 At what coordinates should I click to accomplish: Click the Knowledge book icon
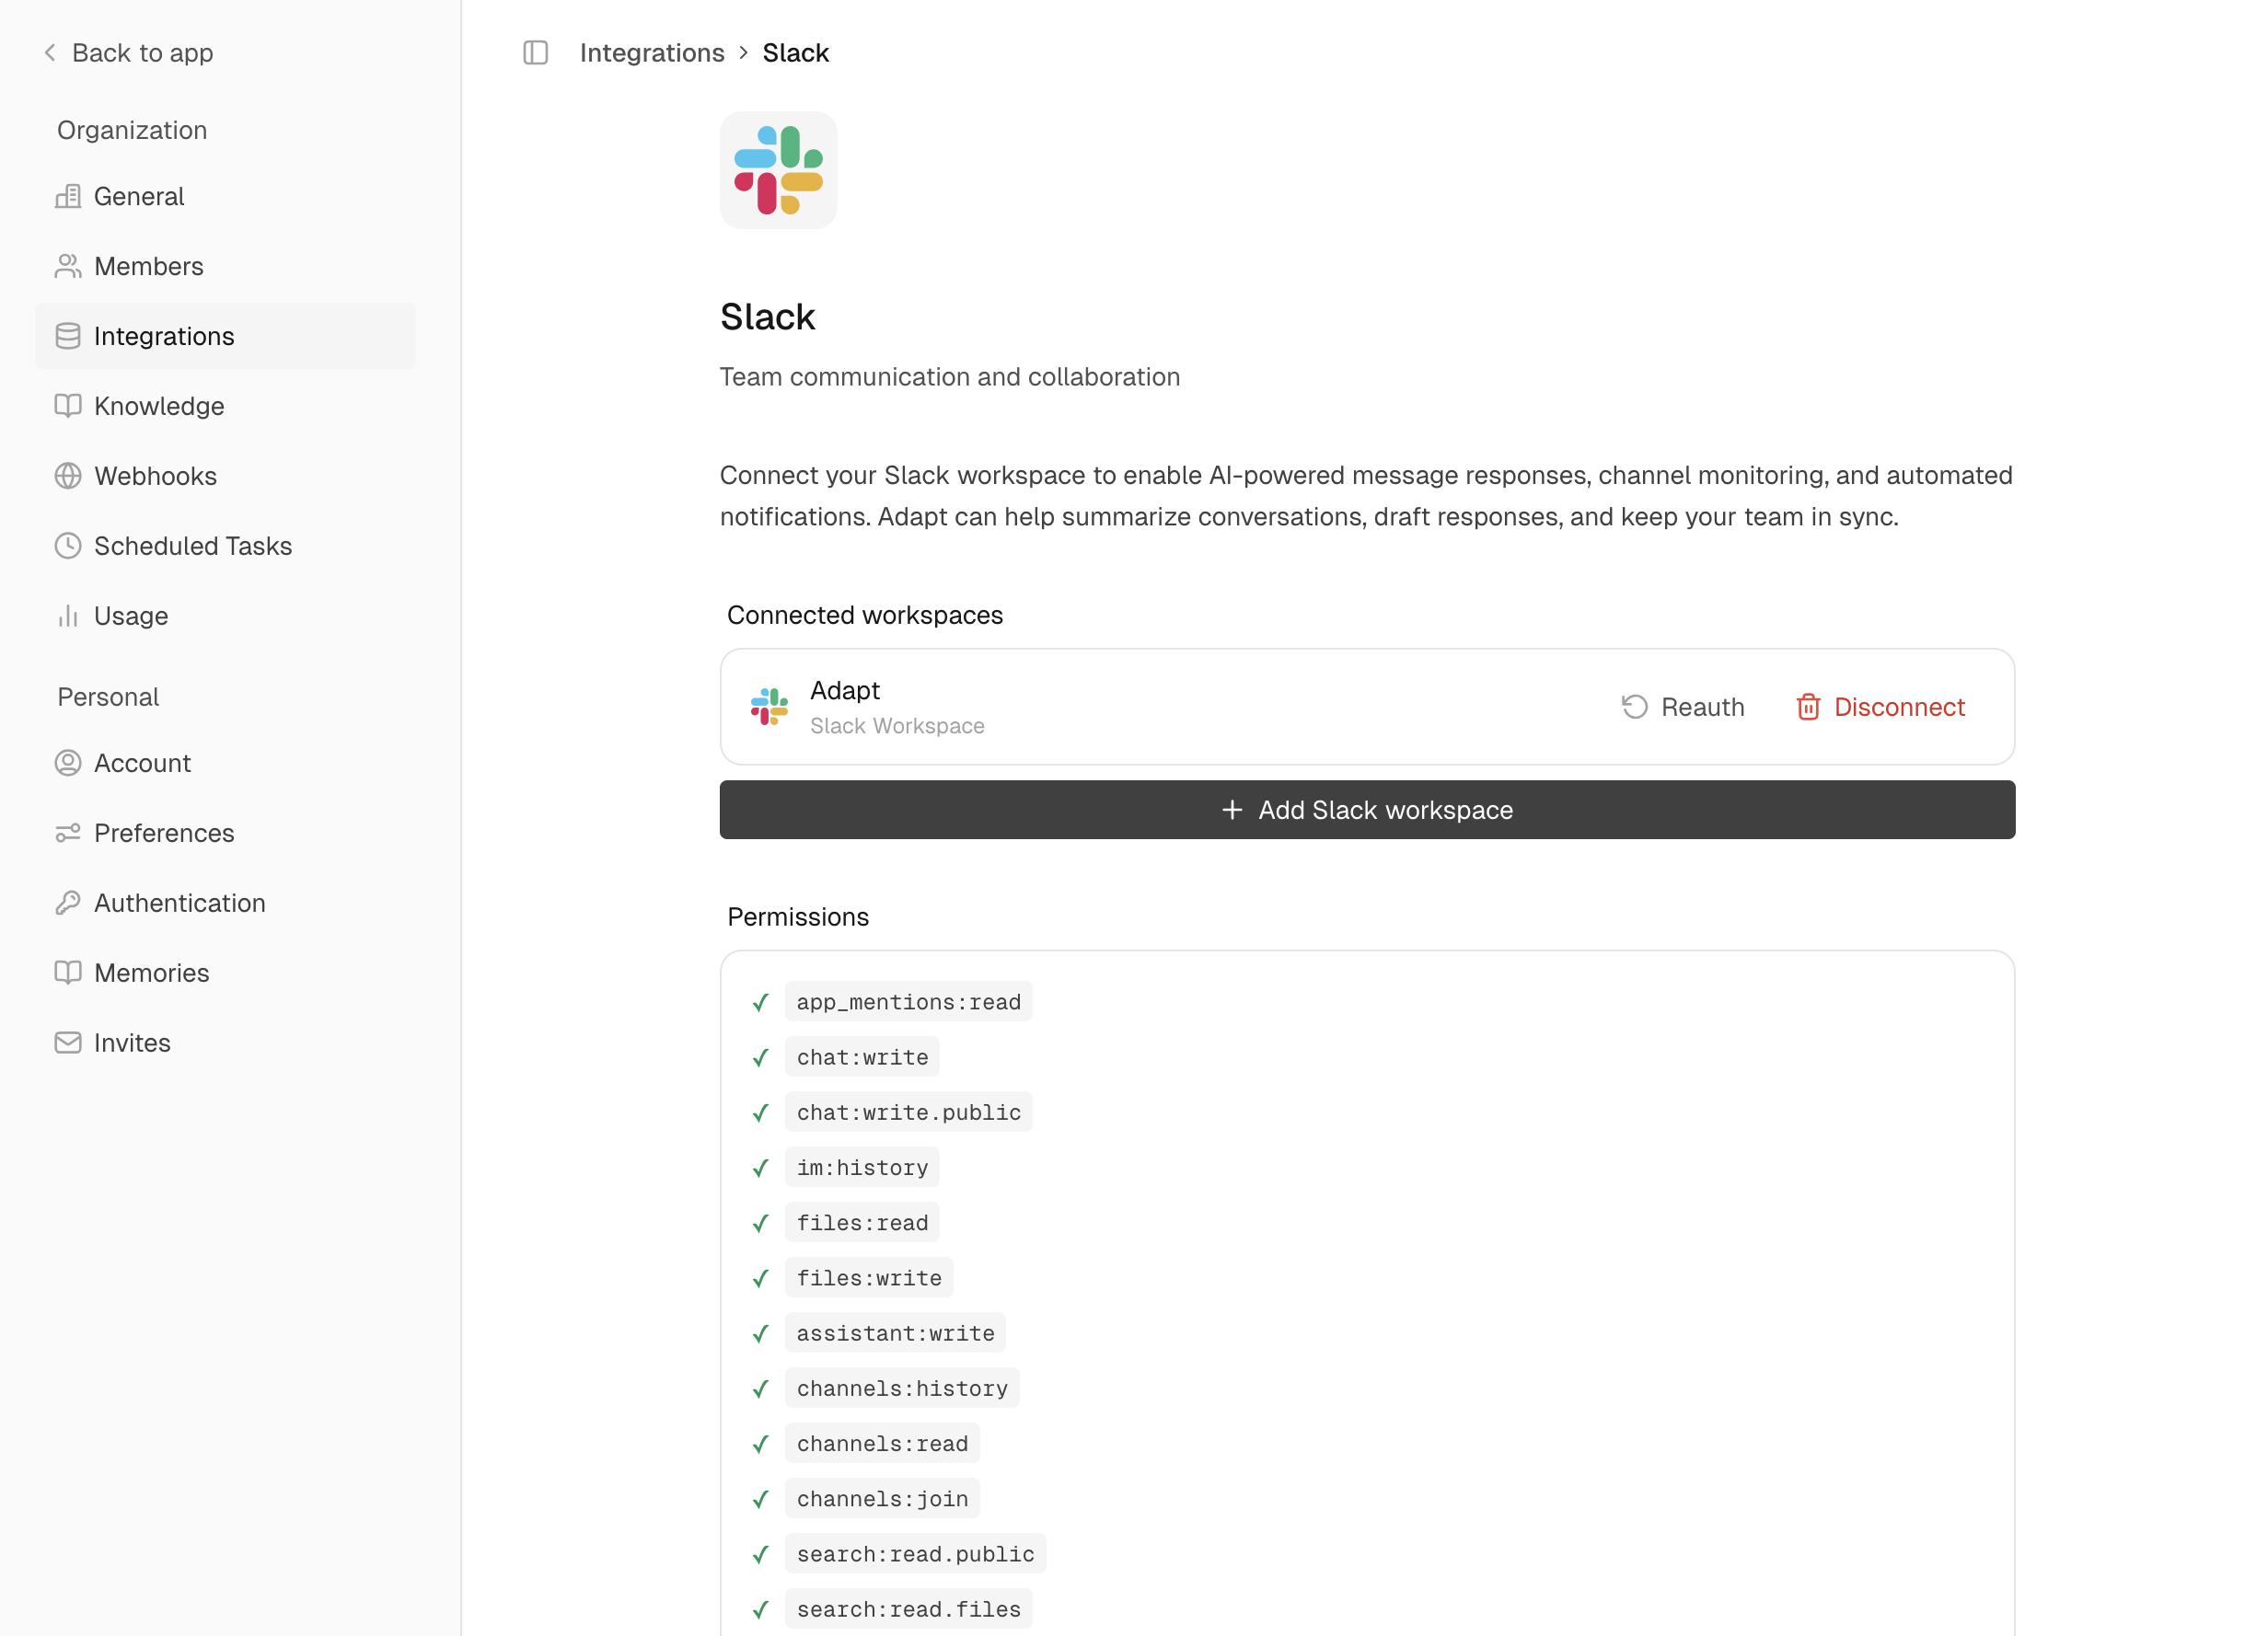[68, 406]
